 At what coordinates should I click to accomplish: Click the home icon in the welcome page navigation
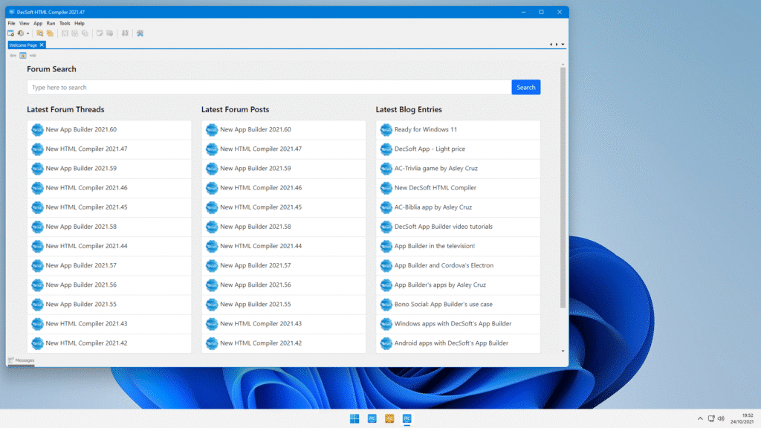[22, 55]
